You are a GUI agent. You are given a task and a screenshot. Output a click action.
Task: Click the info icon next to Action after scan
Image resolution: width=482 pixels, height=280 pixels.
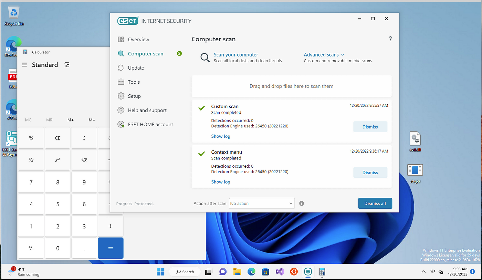click(x=302, y=203)
